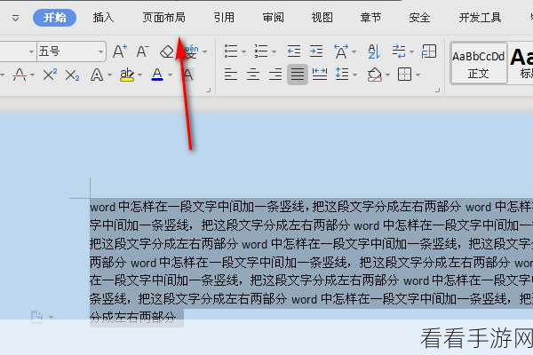This screenshot has height=355, width=533.
Task: Click last document line '分成左右两部分'
Action: 132,318
